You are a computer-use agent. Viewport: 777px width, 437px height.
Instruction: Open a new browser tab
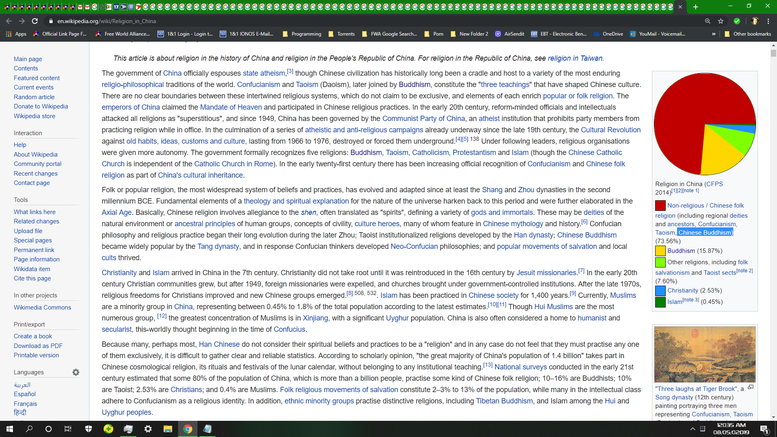click(696, 7)
